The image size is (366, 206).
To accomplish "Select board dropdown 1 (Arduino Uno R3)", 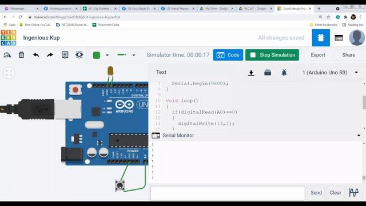I will [x=330, y=73].
